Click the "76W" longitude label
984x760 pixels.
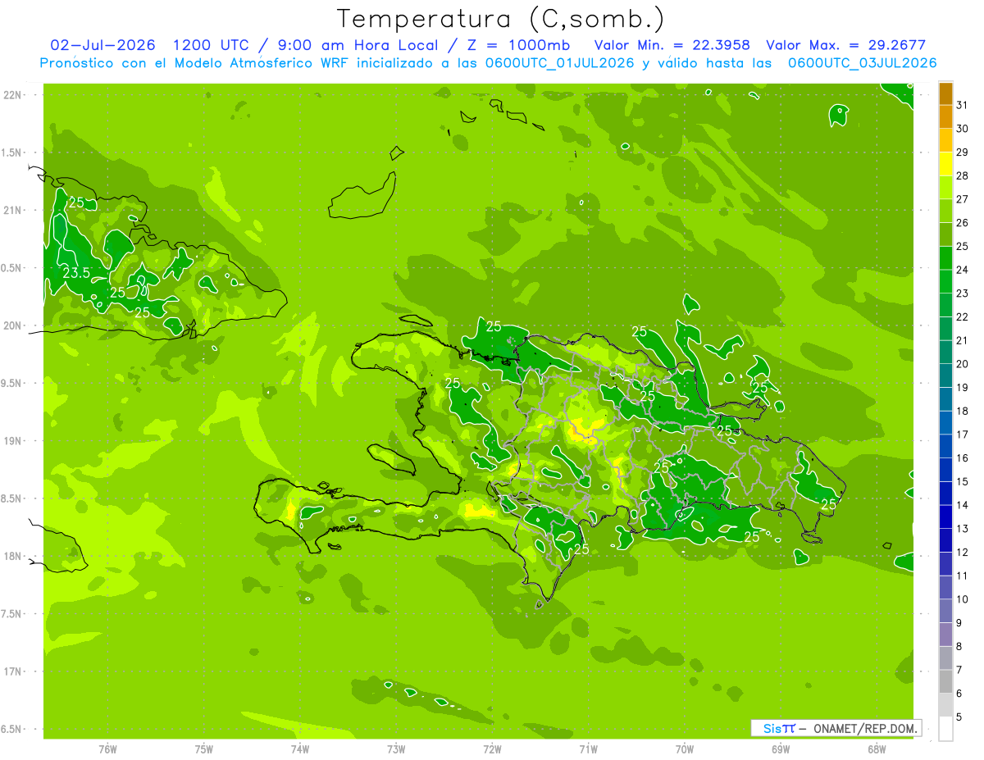coord(107,749)
